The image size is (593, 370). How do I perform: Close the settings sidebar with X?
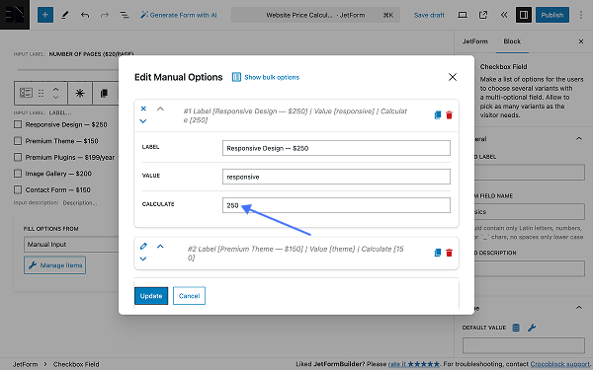[581, 41]
